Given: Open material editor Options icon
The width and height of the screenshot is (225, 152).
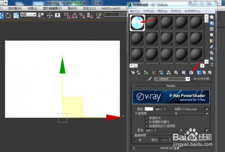Looking at the screenshot, I should tap(212, 53).
